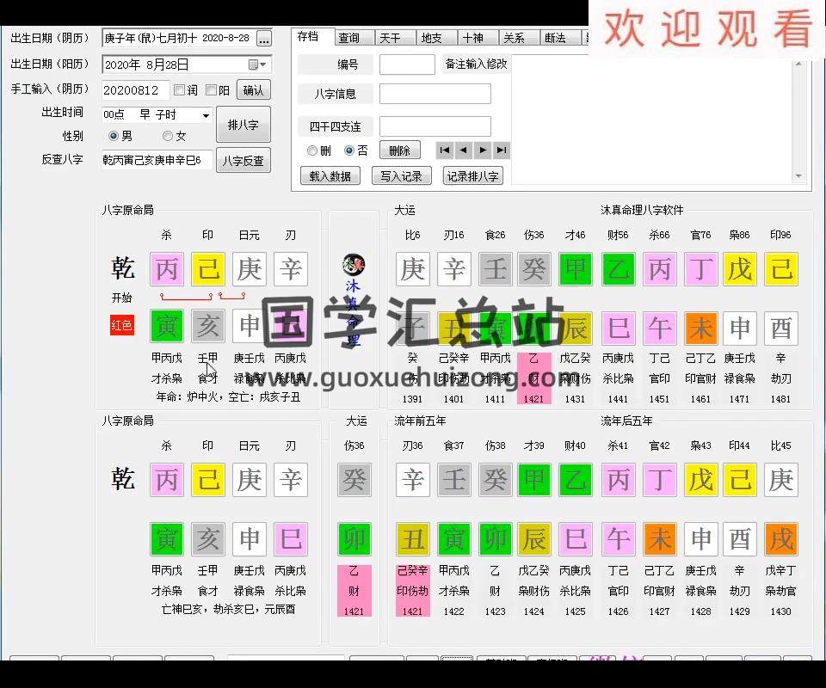
Task: Click the first record navigation arrow
Action: [x=444, y=150]
